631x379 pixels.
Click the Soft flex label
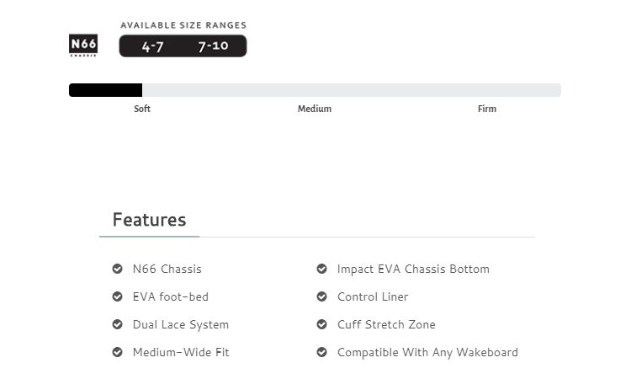pyautogui.click(x=142, y=109)
